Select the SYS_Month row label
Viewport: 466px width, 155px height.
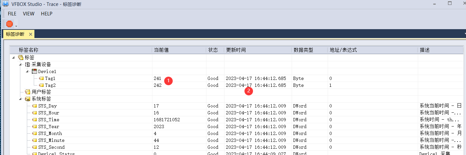click(x=50, y=133)
